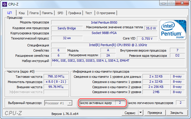Click the Intel Pentium B950 model field
The image size is (191, 119).
point(104,22)
